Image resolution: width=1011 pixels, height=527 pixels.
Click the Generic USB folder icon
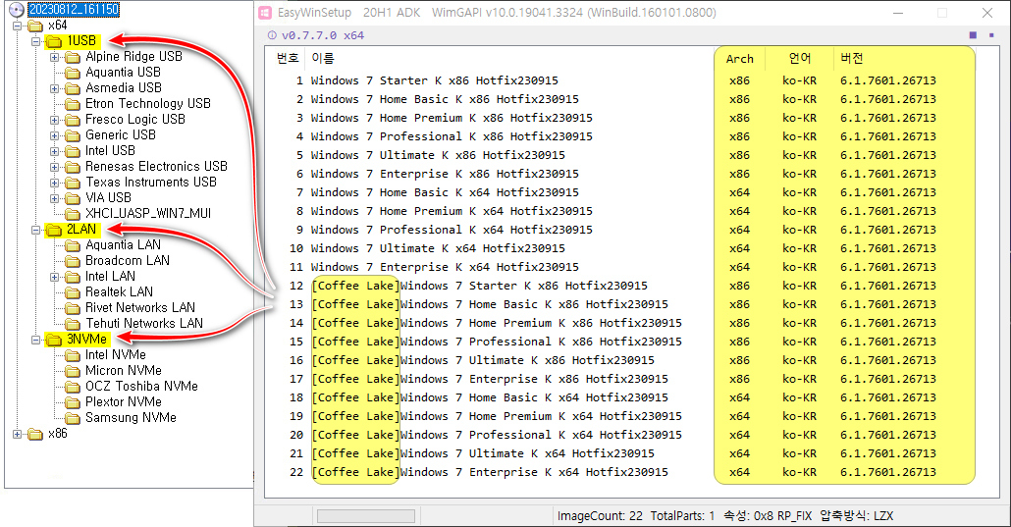(73, 135)
